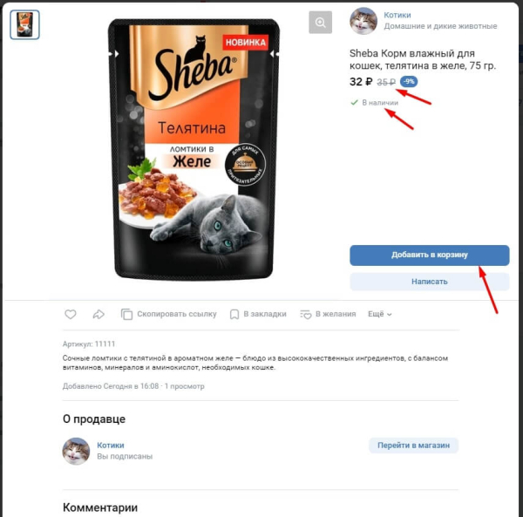Screen dimensions: 523x517
Task: Zoom the product photo with the magnifier icon
Action: tap(320, 23)
